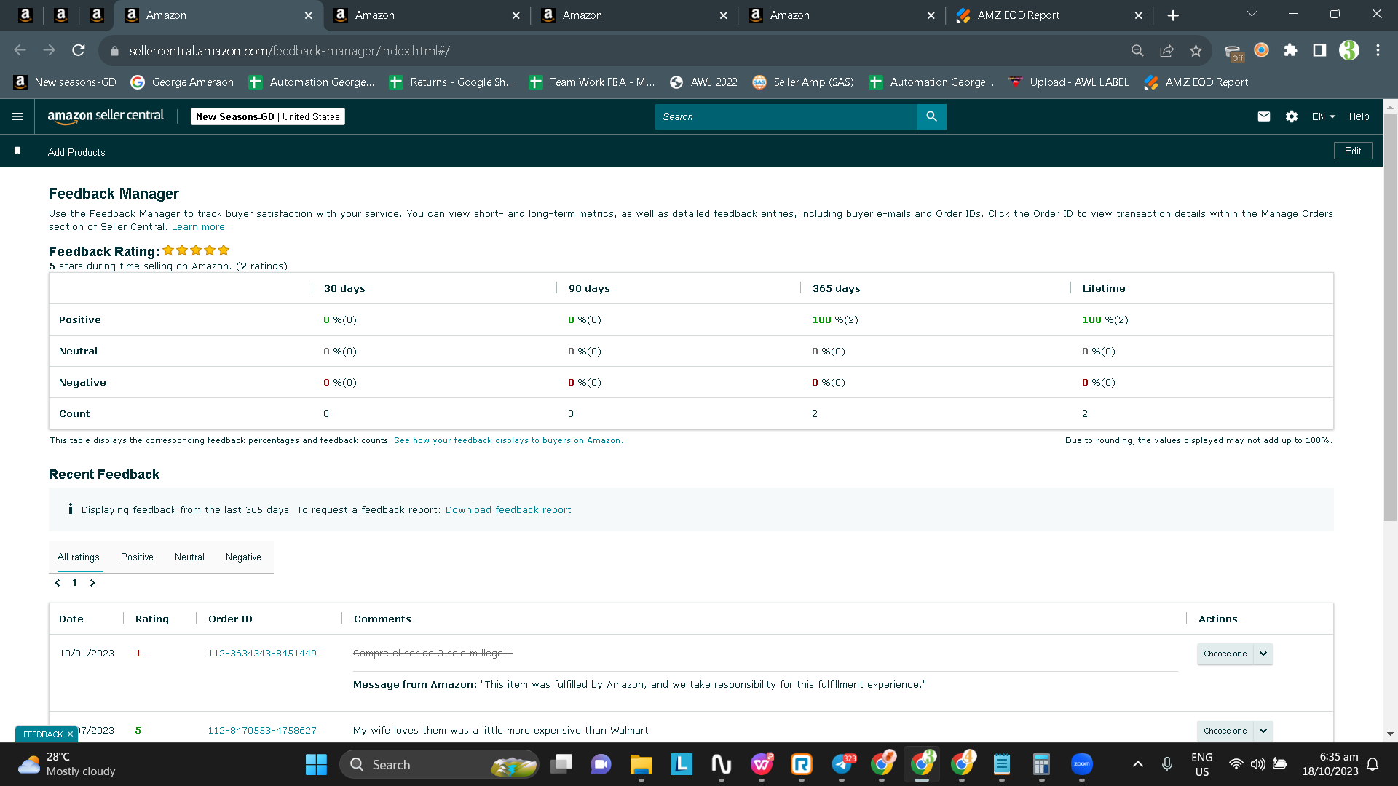The height and width of the screenshot is (786, 1398).
Task: Open the weather widget showing 28°C
Action: point(67,764)
